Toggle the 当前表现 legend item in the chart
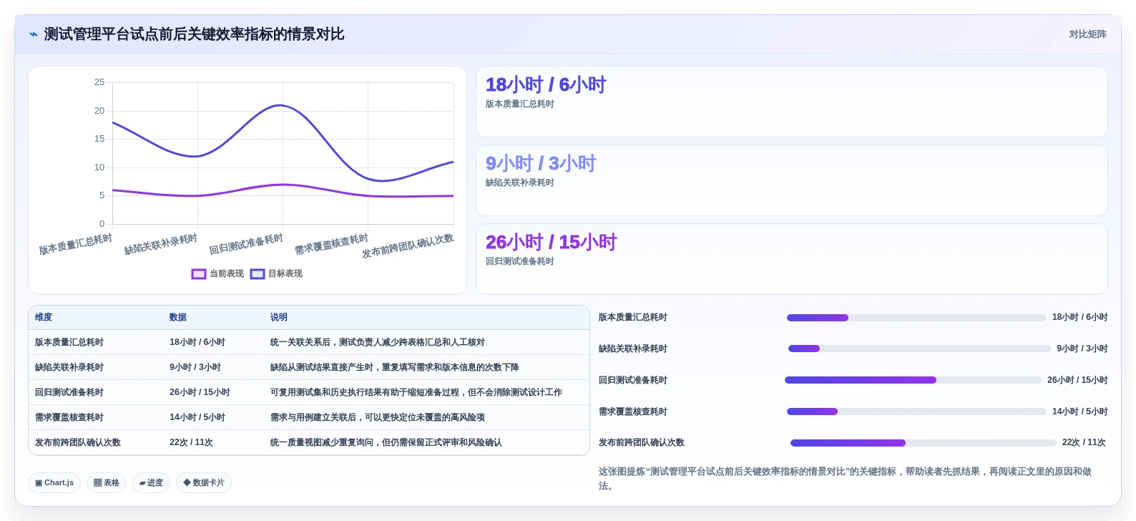Image resolution: width=1136 pixels, height=521 pixels. [218, 274]
